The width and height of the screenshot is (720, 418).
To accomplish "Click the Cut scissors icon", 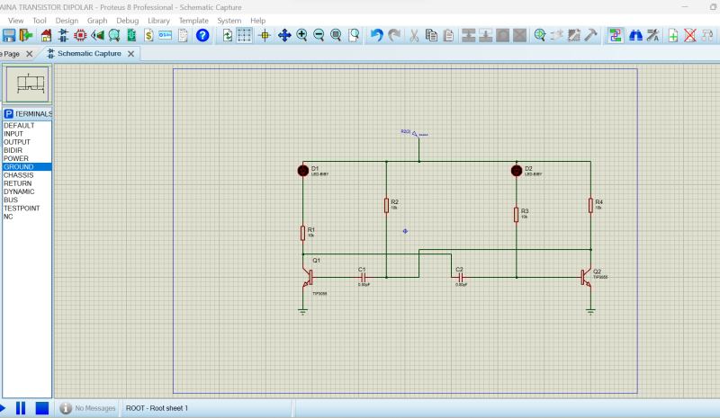I will click(414, 36).
